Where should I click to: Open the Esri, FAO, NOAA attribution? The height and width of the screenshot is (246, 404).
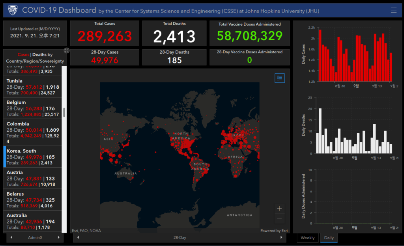(86, 231)
